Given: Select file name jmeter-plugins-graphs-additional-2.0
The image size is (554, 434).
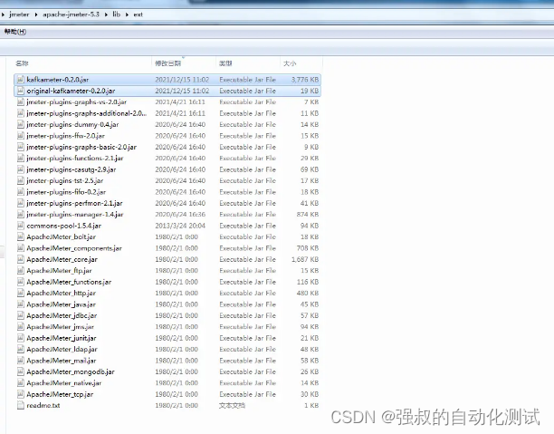Looking at the screenshot, I should pyautogui.click(x=87, y=113).
